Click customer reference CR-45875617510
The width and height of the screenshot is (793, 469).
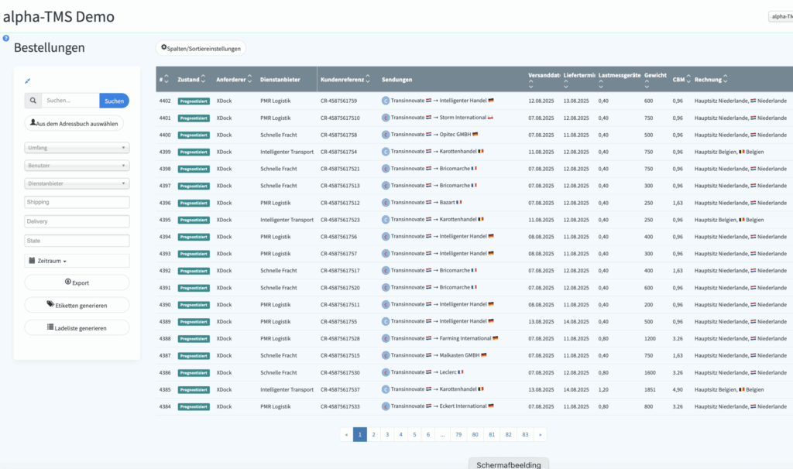[x=341, y=118]
